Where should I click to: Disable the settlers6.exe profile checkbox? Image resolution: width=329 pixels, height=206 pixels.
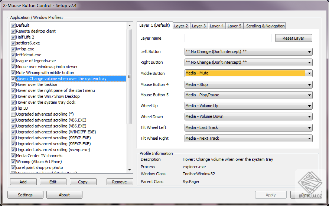coord(13,43)
